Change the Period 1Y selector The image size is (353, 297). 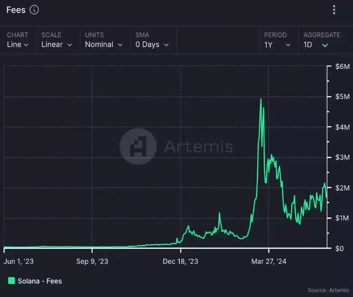point(277,44)
